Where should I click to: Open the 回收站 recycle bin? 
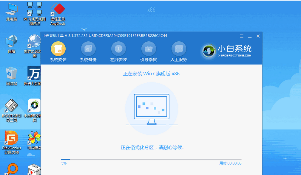point(12,76)
